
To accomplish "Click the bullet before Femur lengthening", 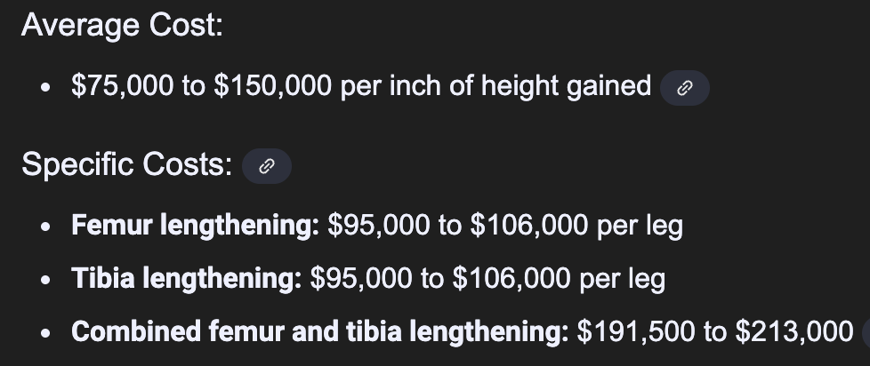I will coord(45,227).
